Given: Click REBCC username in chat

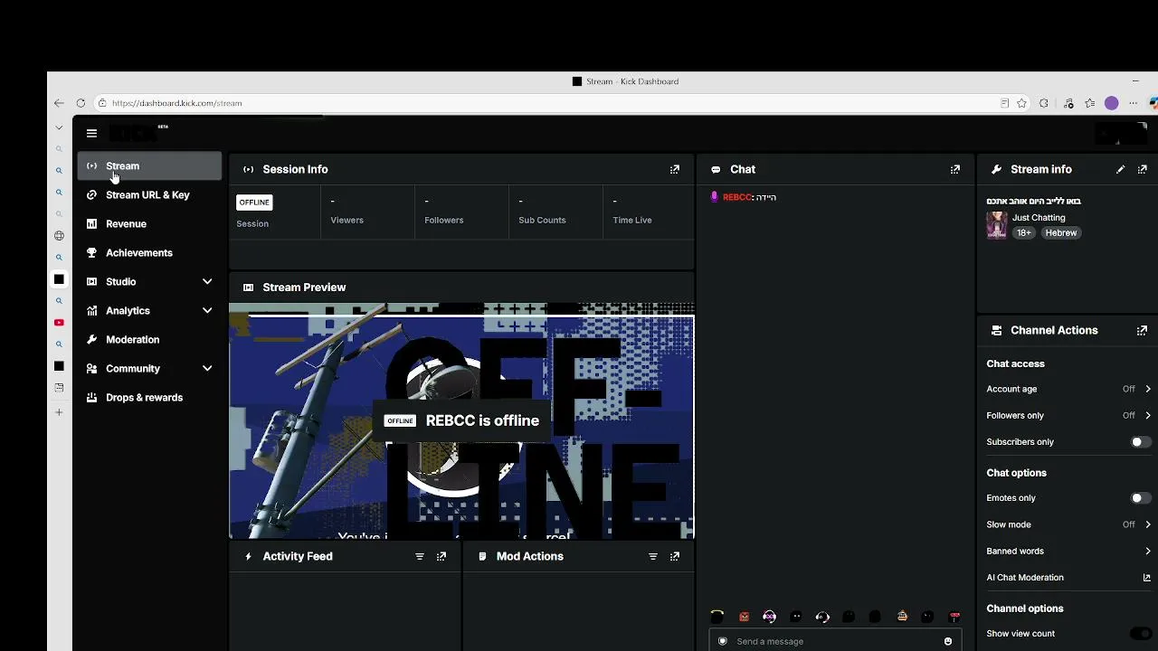Looking at the screenshot, I should click(x=737, y=197).
